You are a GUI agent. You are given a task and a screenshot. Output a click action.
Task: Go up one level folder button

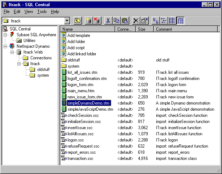tap(78, 21)
